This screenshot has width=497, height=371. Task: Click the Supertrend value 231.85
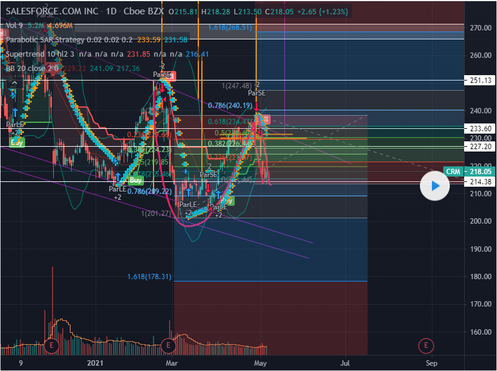pos(139,54)
